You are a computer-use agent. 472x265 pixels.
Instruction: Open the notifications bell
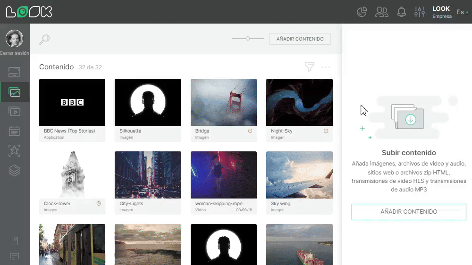pos(401,12)
